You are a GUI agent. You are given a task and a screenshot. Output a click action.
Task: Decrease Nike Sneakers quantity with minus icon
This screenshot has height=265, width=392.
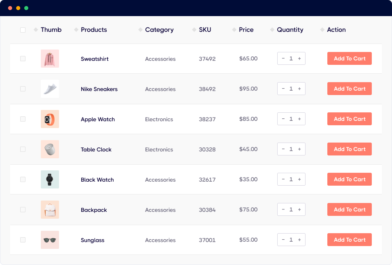coord(283,89)
